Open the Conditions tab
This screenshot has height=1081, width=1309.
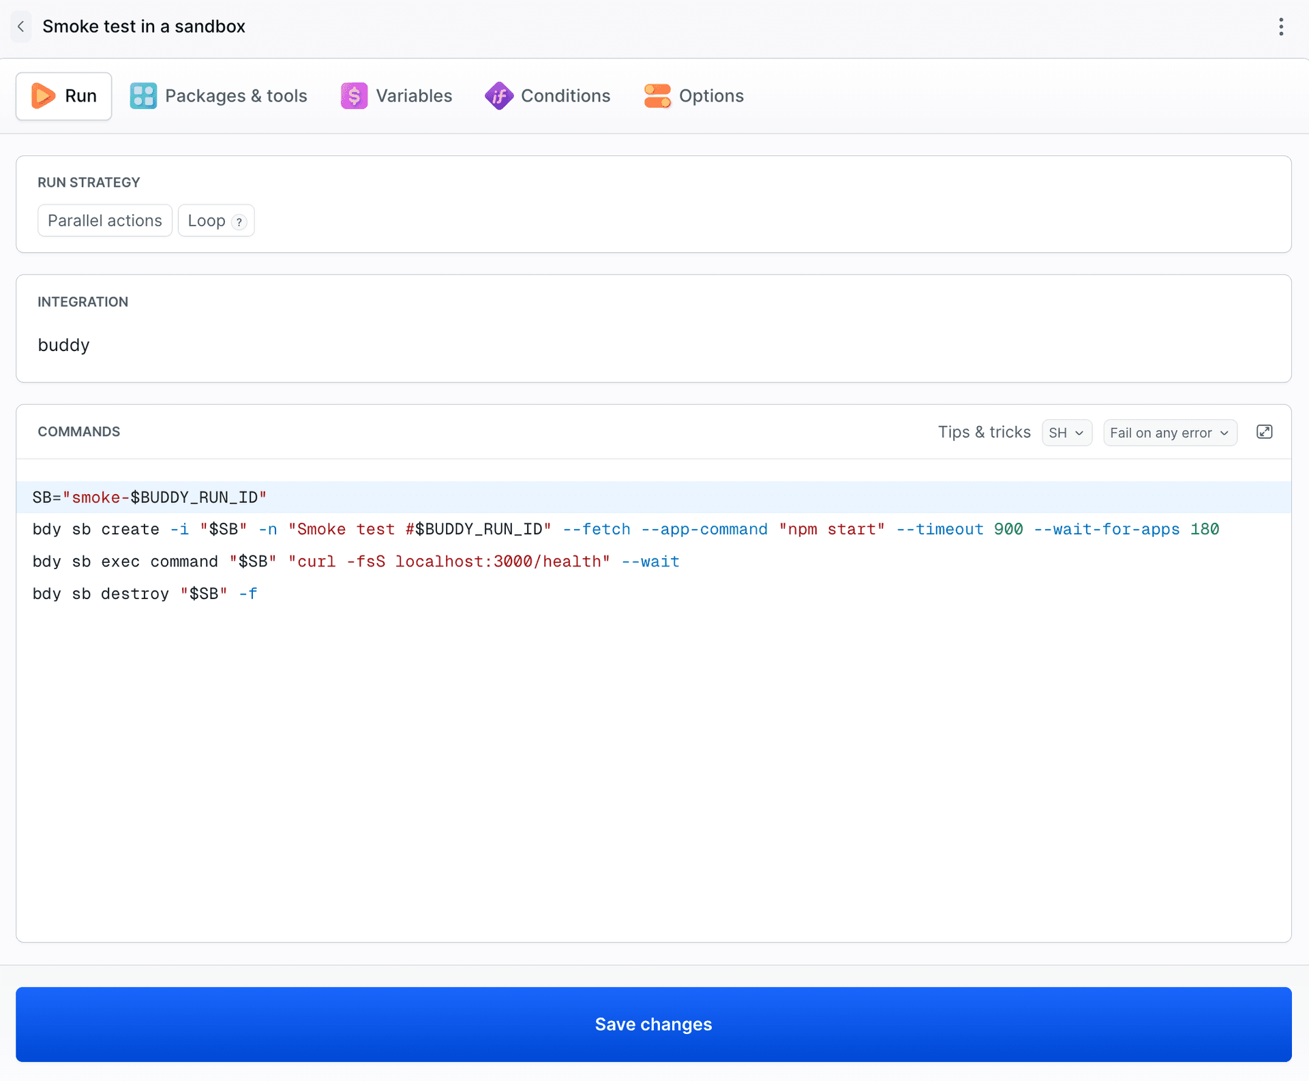click(547, 96)
